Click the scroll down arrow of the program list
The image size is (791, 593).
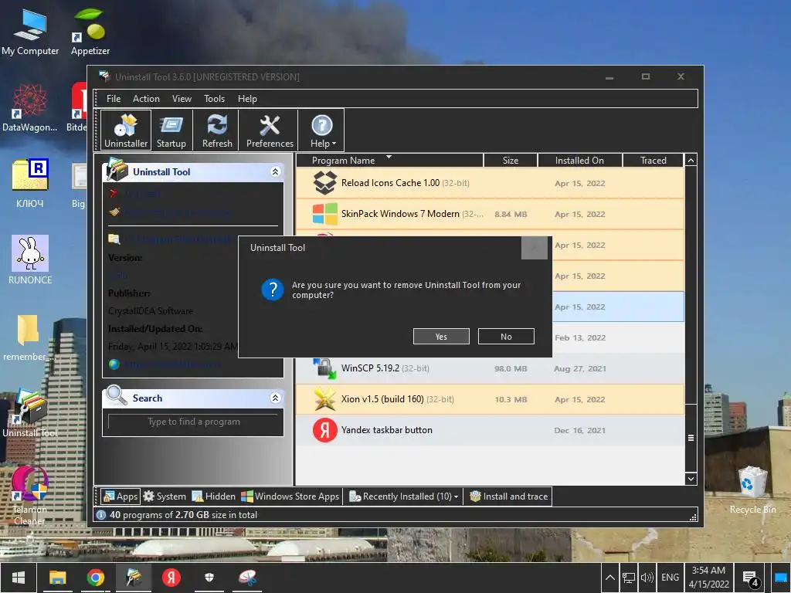pos(691,479)
